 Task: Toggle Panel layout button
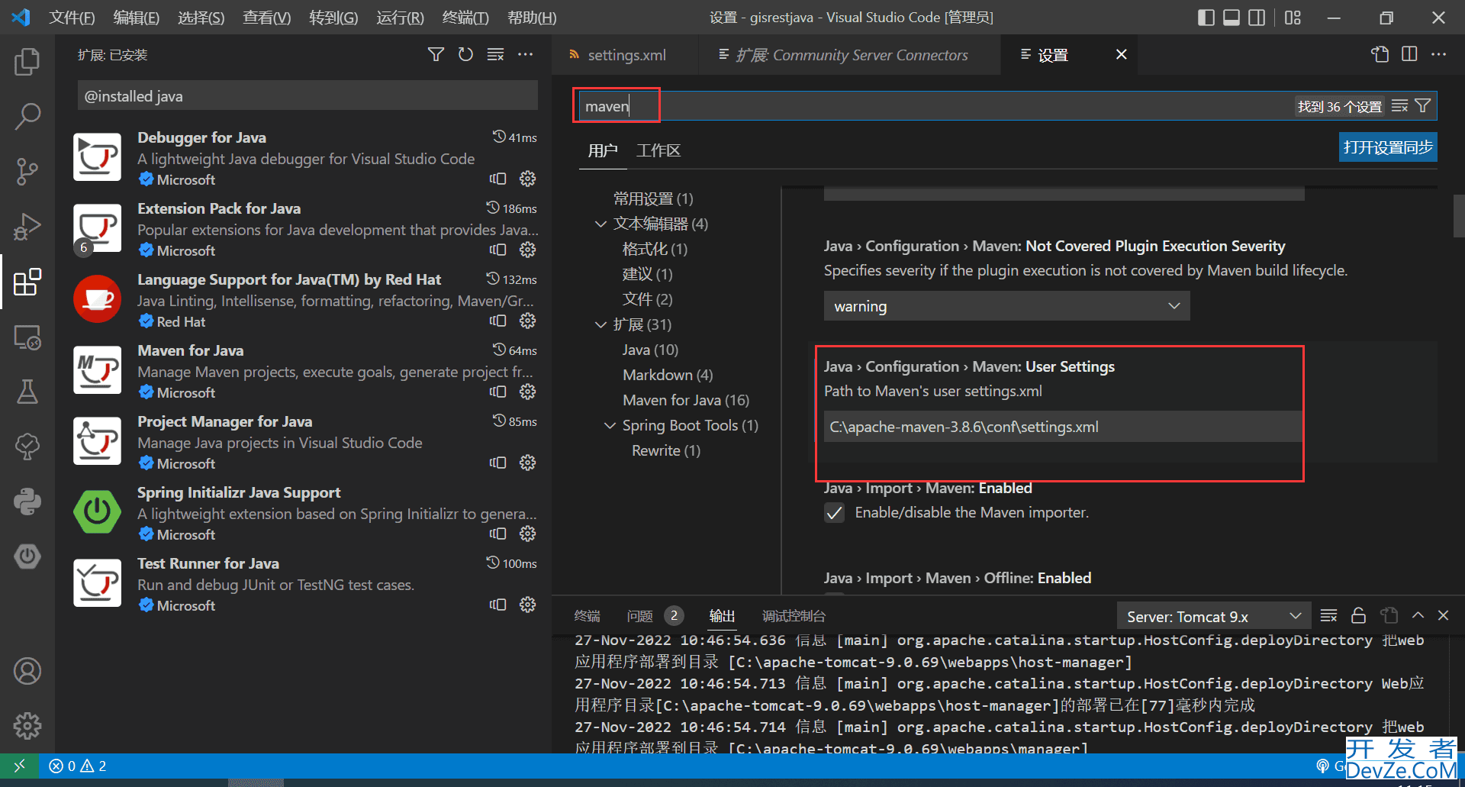(x=1232, y=18)
